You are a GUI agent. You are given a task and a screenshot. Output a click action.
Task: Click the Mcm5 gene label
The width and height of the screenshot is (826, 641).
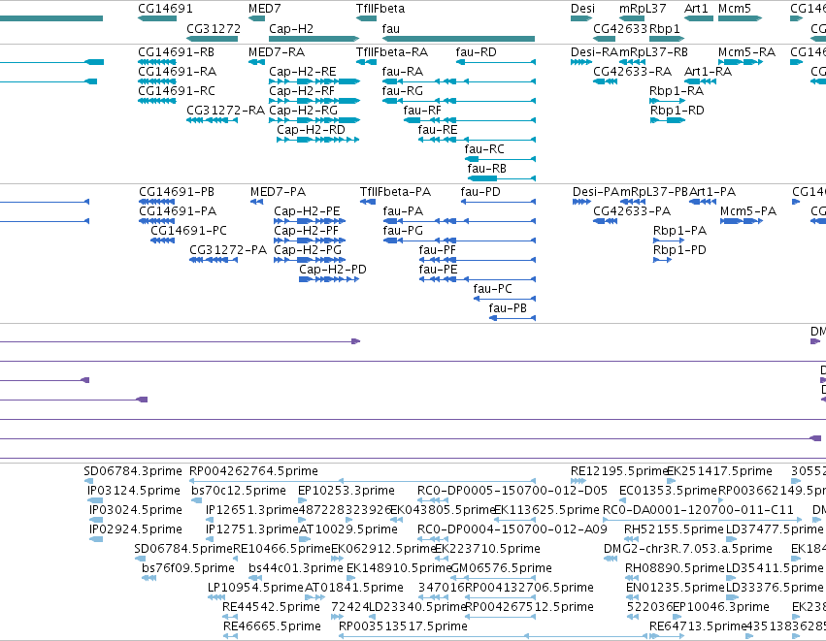tap(735, 9)
